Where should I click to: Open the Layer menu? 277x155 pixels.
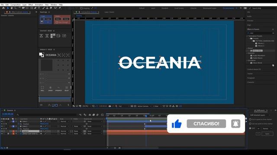pyautogui.click(x=25, y=5)
